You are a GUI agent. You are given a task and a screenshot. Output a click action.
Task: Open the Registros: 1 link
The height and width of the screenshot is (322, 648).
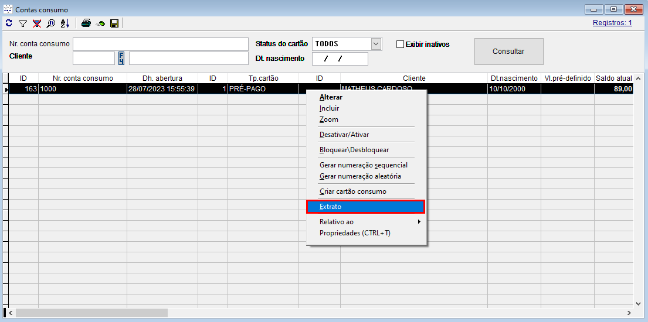click(x=612, y=23)
